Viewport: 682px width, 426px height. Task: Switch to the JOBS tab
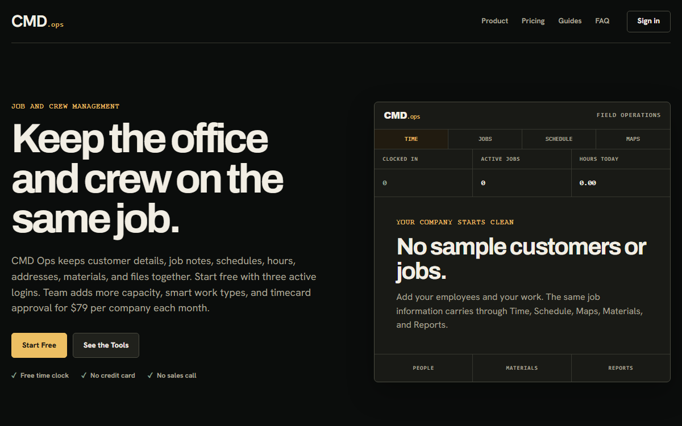pyautogui.click(x=485, y=139)
